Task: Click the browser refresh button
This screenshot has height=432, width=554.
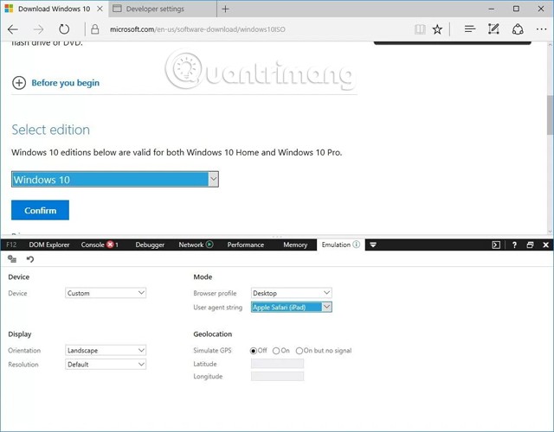Action: [64, 29]
